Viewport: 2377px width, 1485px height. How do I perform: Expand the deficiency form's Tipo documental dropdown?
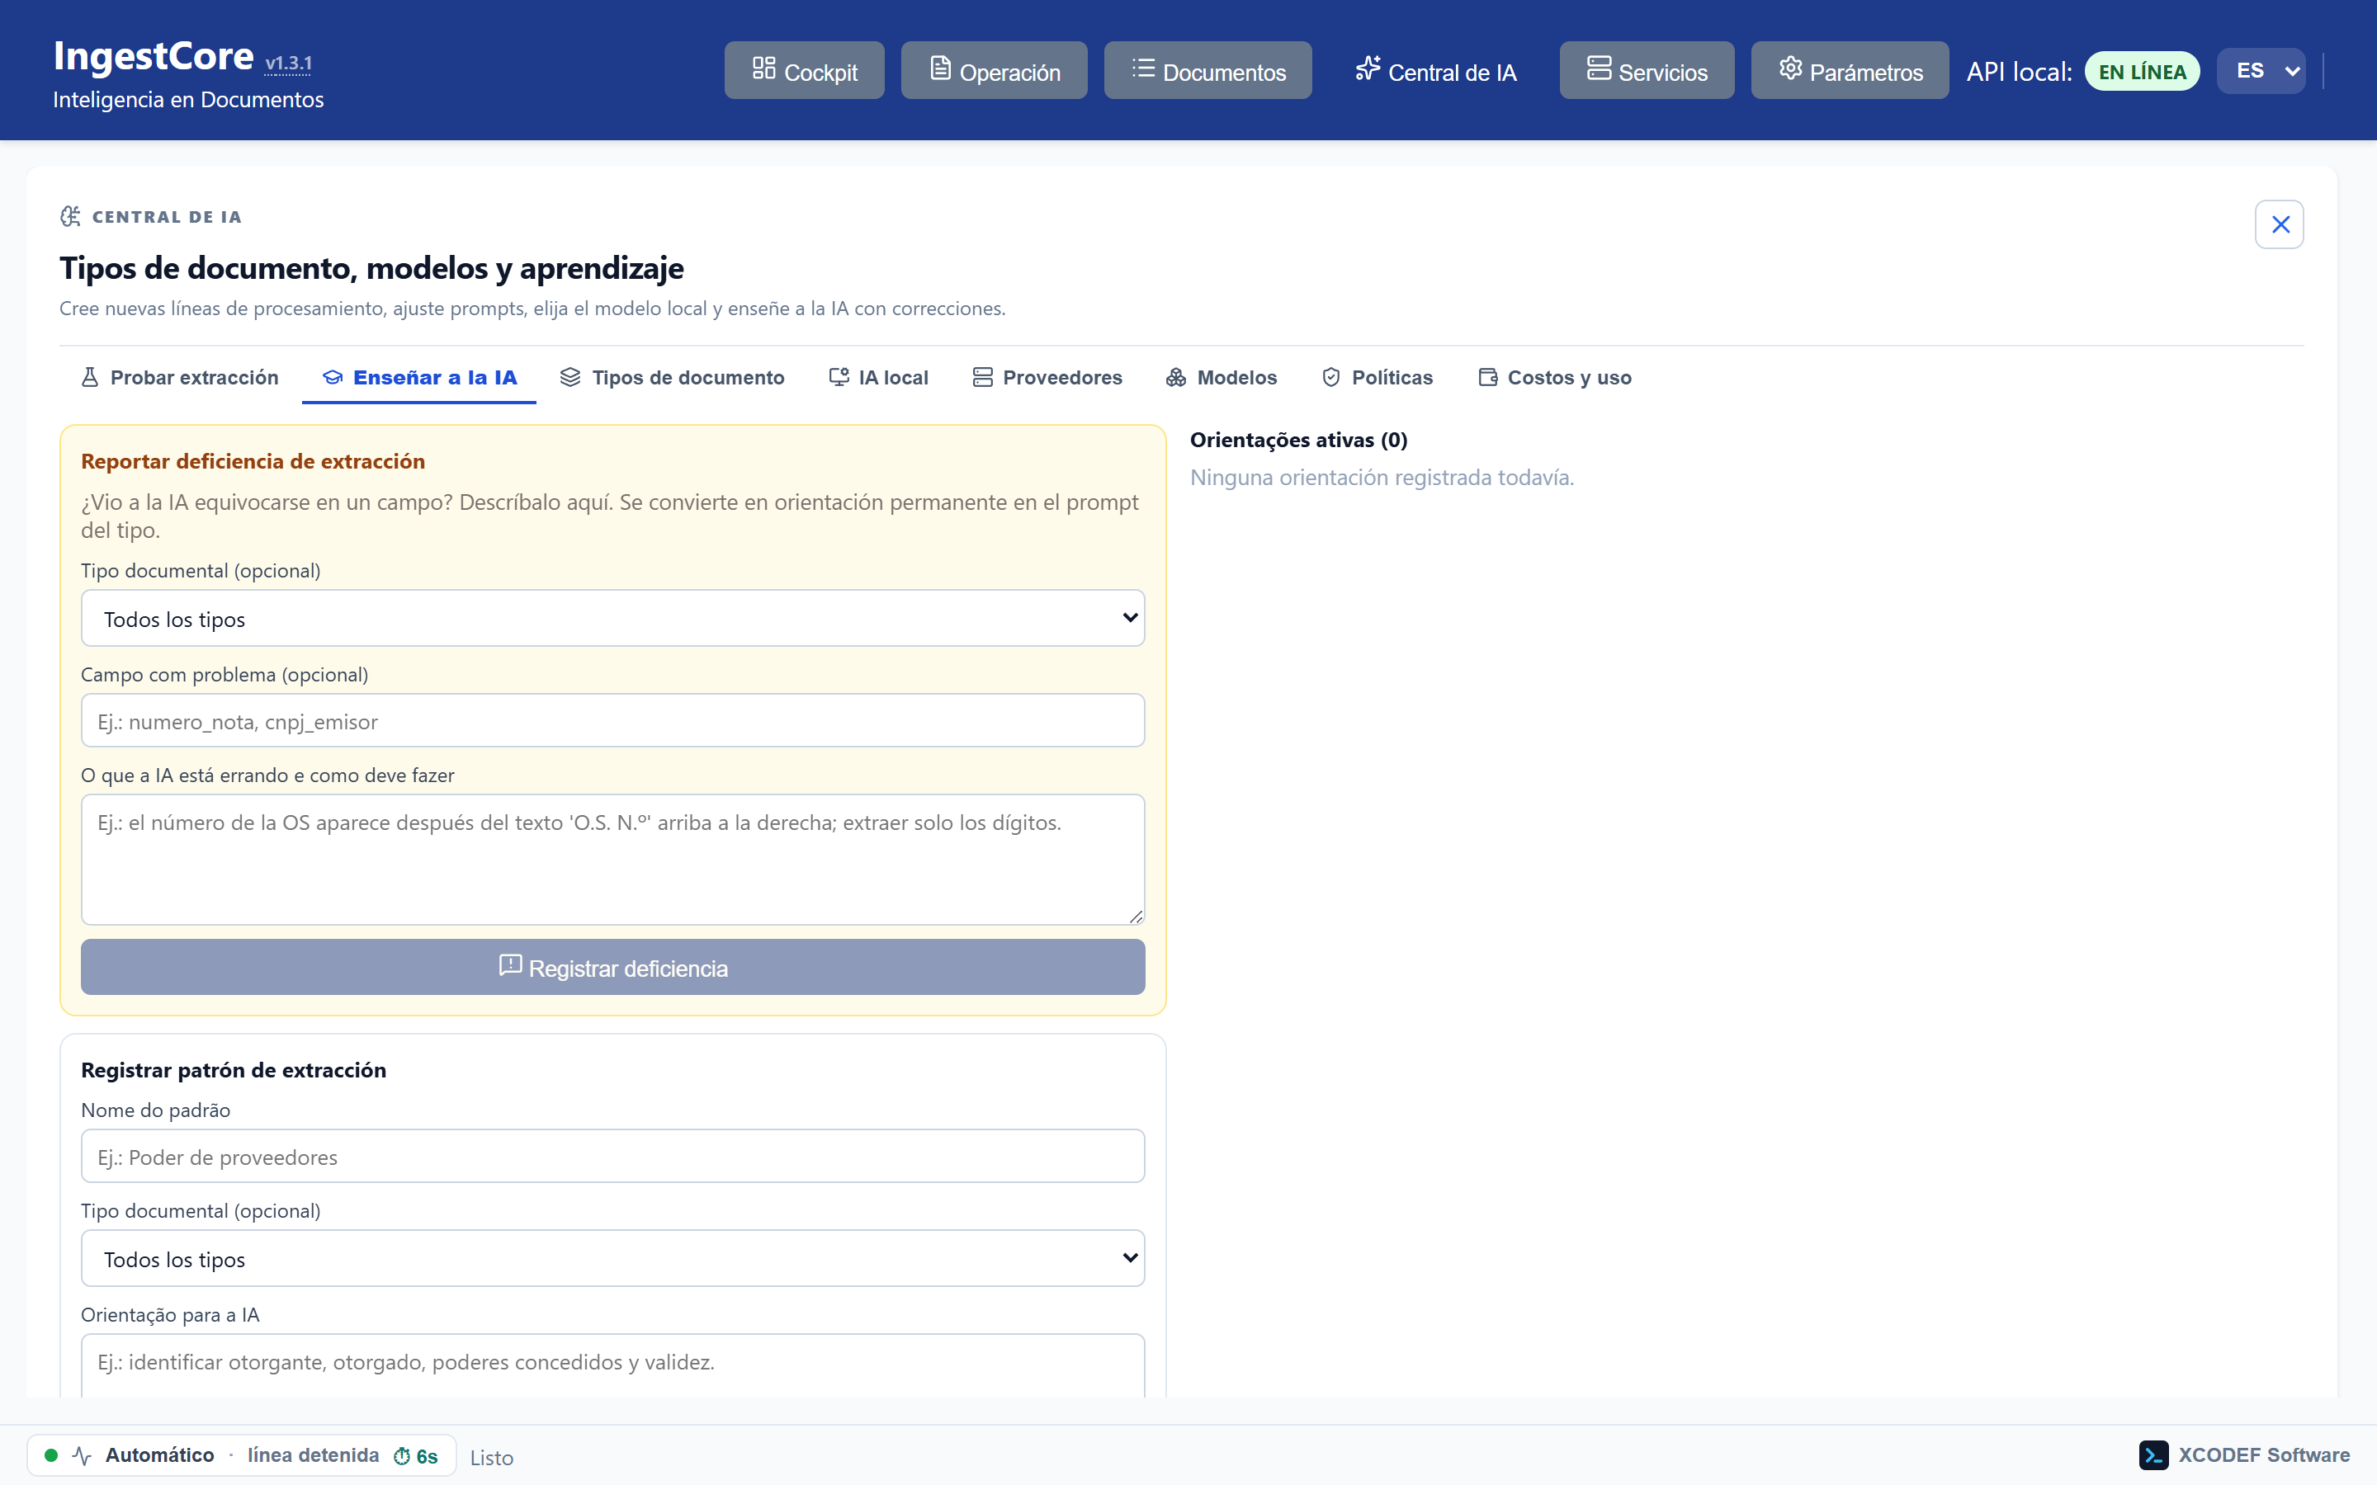click(x=613, y=619)
